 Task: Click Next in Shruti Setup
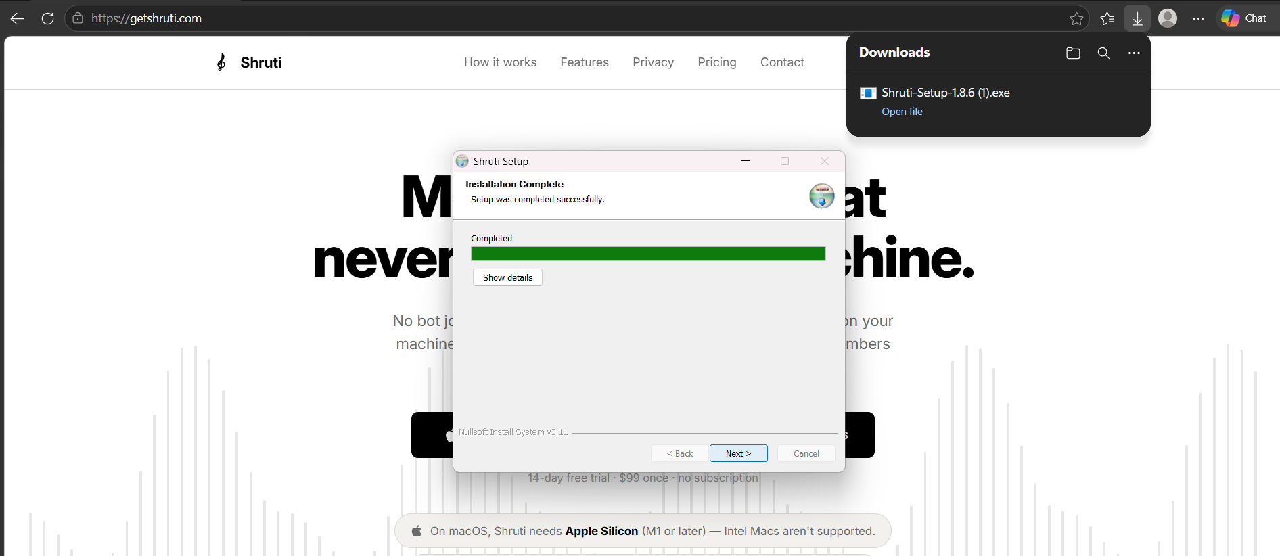tap(738, 453)
